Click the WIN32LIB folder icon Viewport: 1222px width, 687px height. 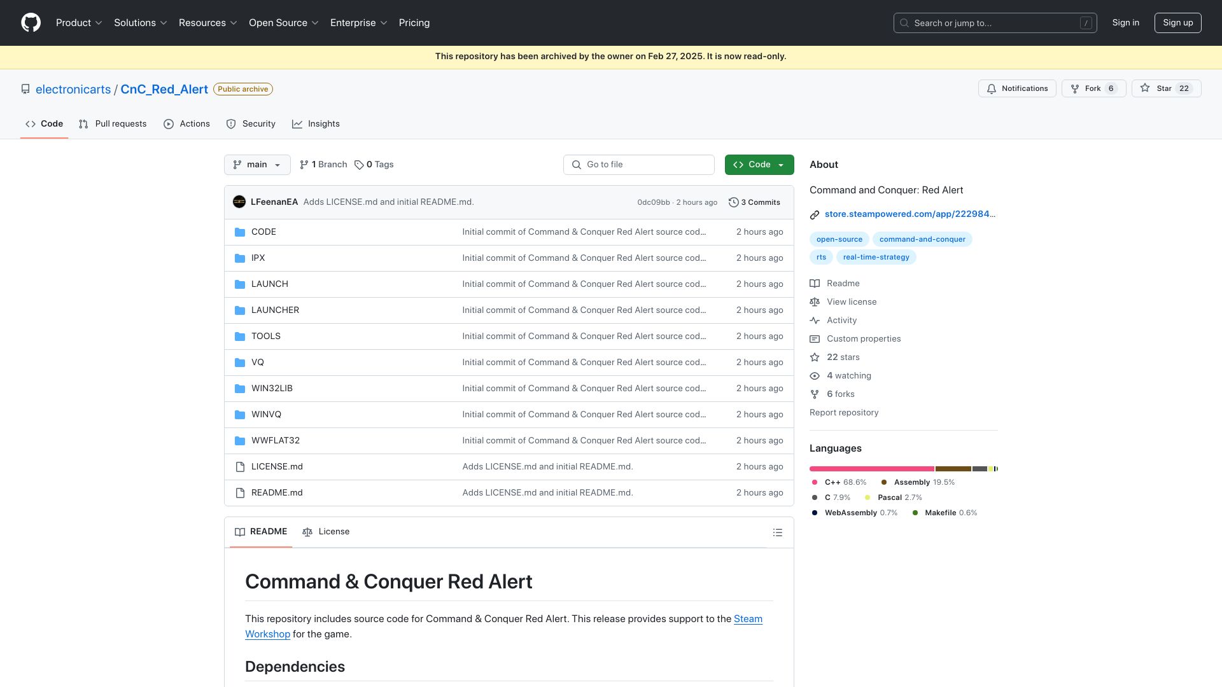coord(240,389)
